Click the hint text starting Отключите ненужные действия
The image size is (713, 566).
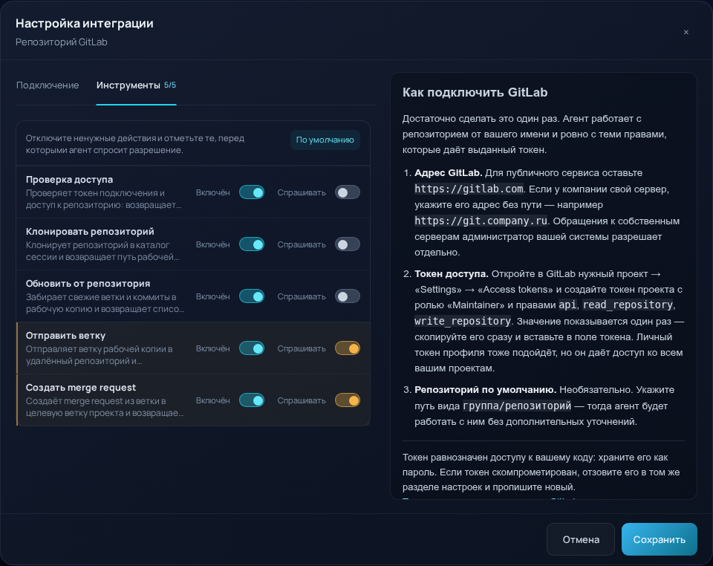(135, 144)
